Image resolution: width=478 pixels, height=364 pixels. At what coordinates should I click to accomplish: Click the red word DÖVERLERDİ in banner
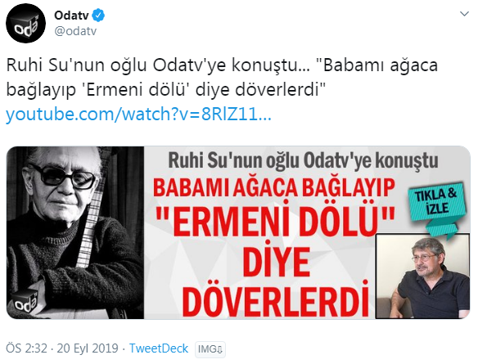(x=275, y=299)
